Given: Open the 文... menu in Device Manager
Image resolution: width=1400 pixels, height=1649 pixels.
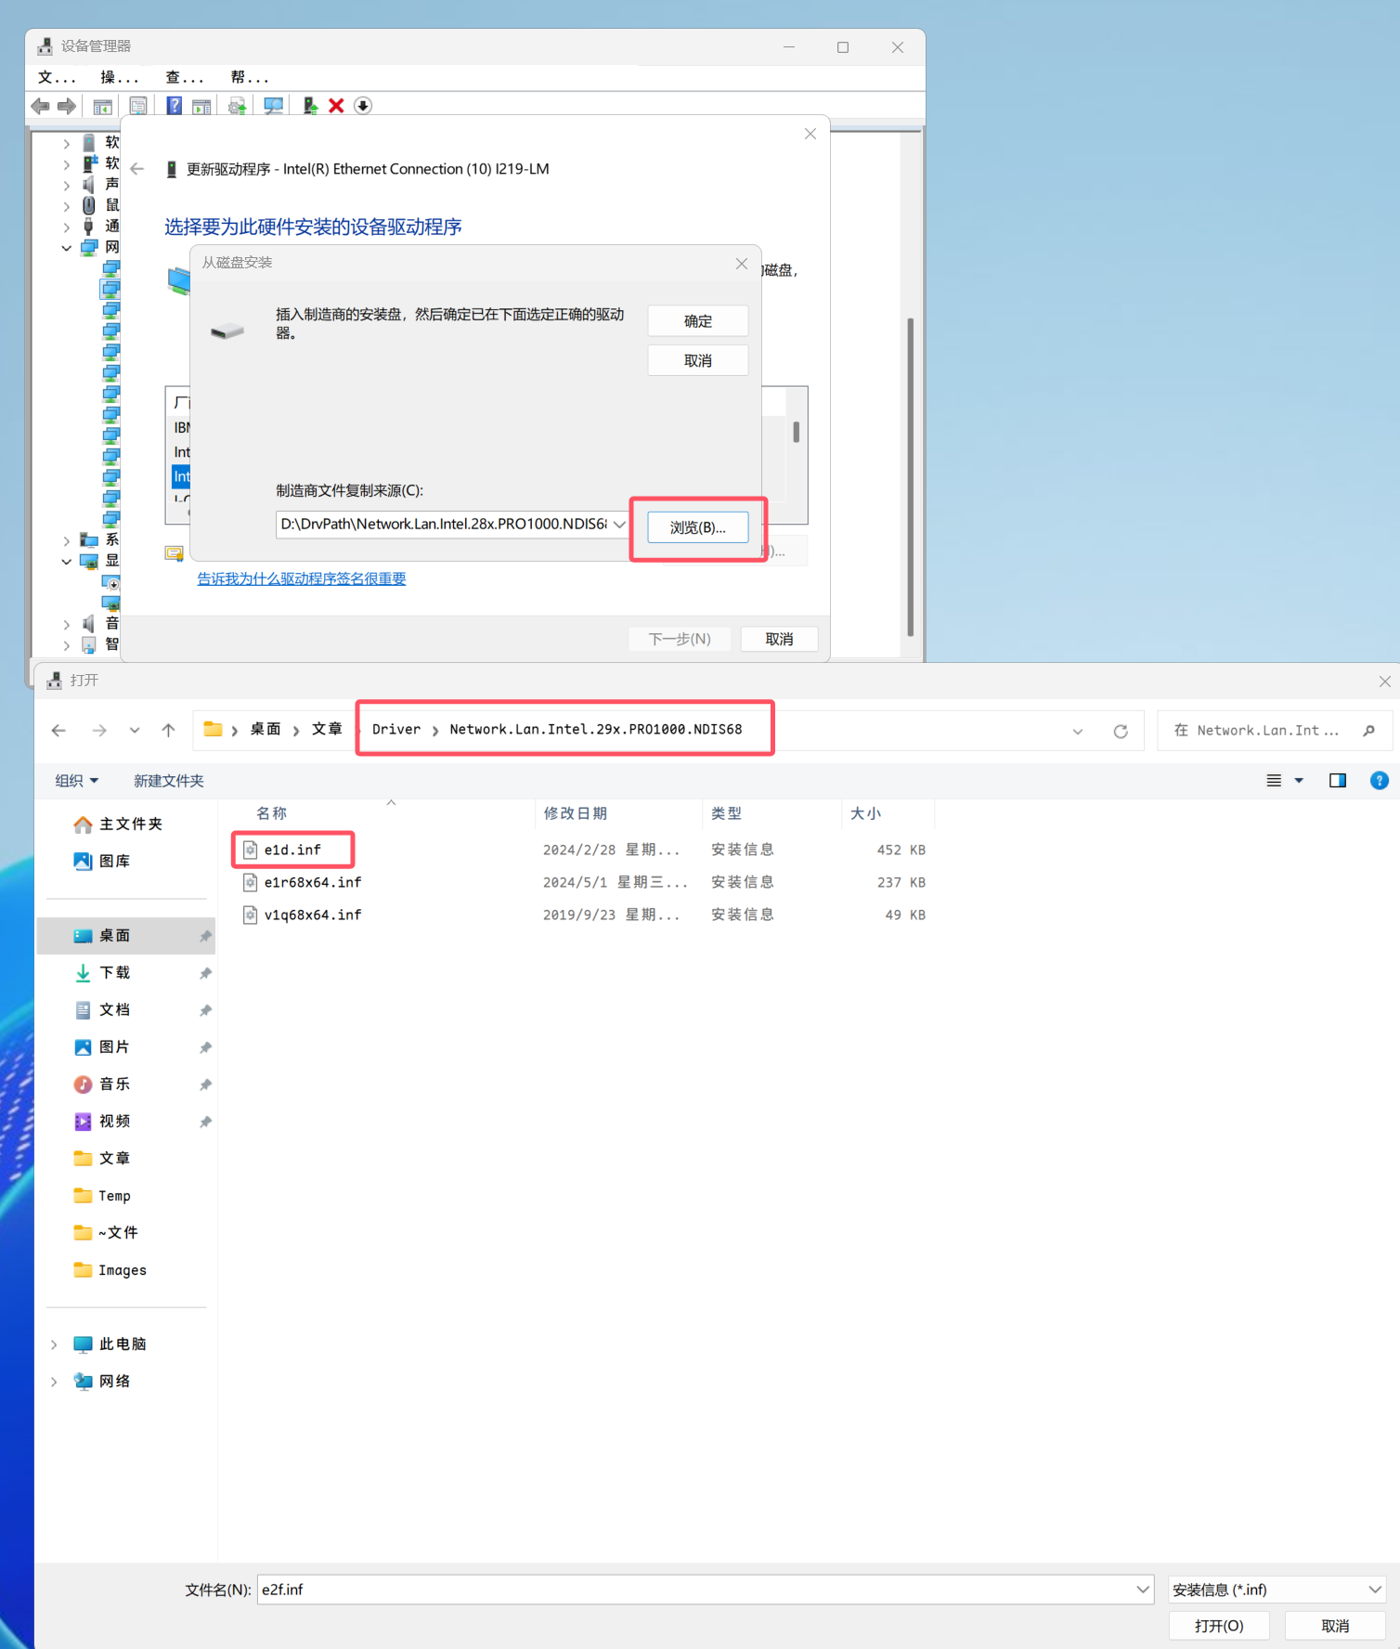Looking at the screenshot, I should [57, 77].
